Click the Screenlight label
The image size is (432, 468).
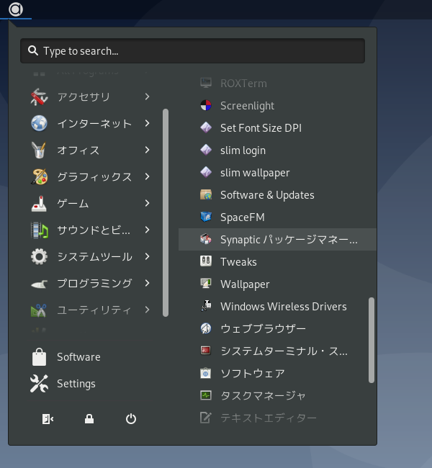pos(247,106)
